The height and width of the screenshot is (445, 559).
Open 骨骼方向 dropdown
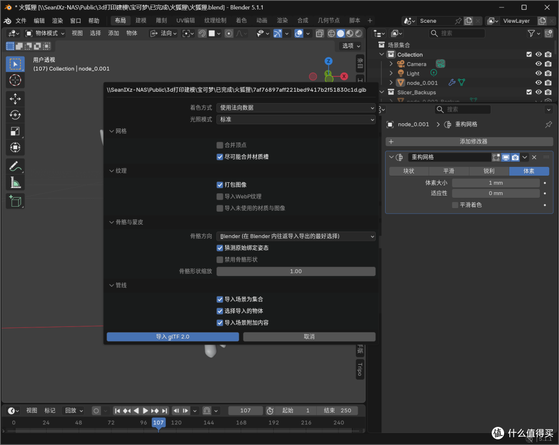(296, 236)
